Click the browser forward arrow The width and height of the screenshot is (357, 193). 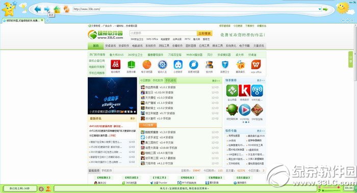[47, 9]
